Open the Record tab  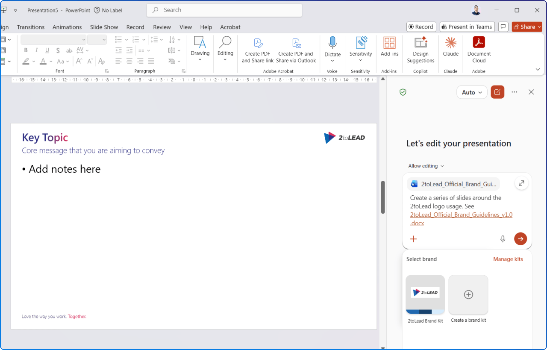[135, 27]
